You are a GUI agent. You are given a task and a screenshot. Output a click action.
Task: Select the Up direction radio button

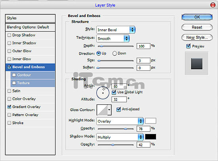pyautogui.click(x=99, y=53)
